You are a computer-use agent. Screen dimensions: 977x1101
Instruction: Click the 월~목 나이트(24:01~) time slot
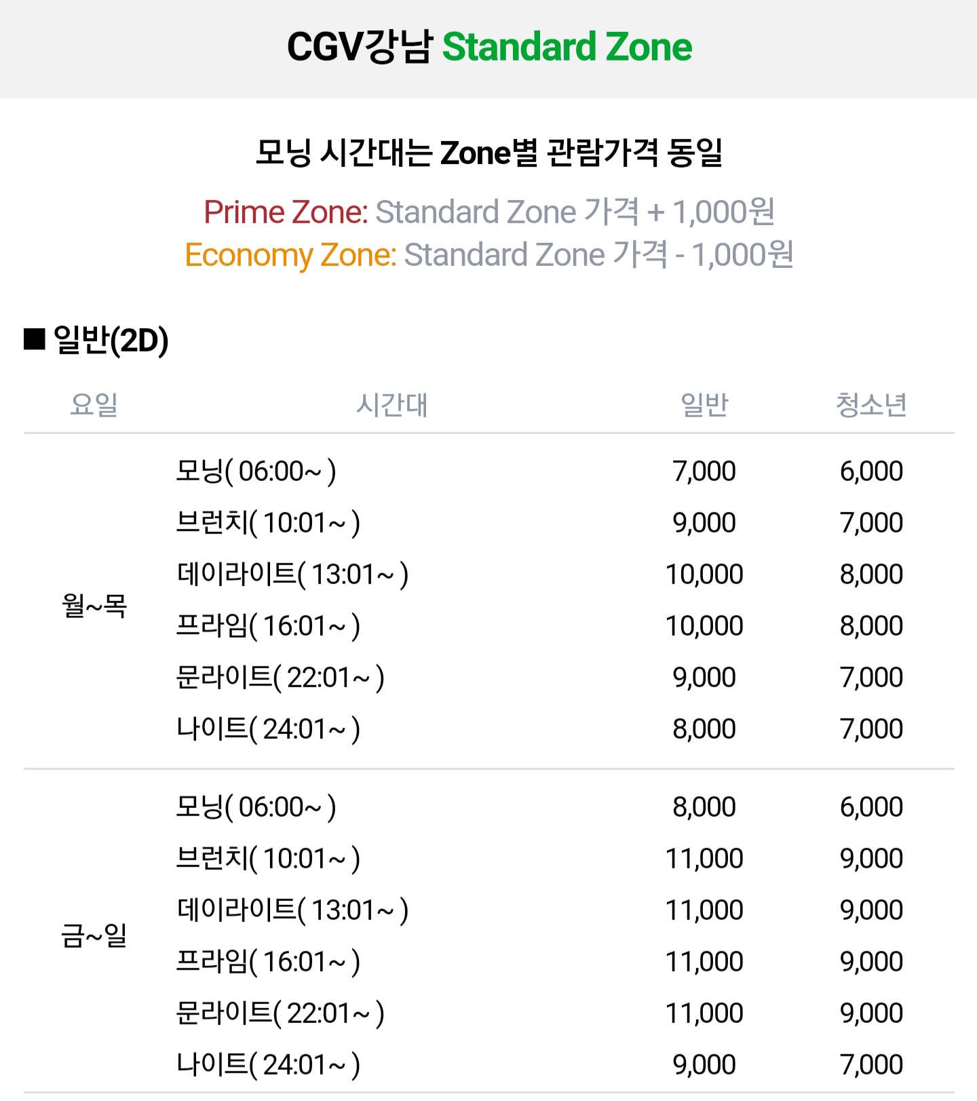(x=268, y=729)
